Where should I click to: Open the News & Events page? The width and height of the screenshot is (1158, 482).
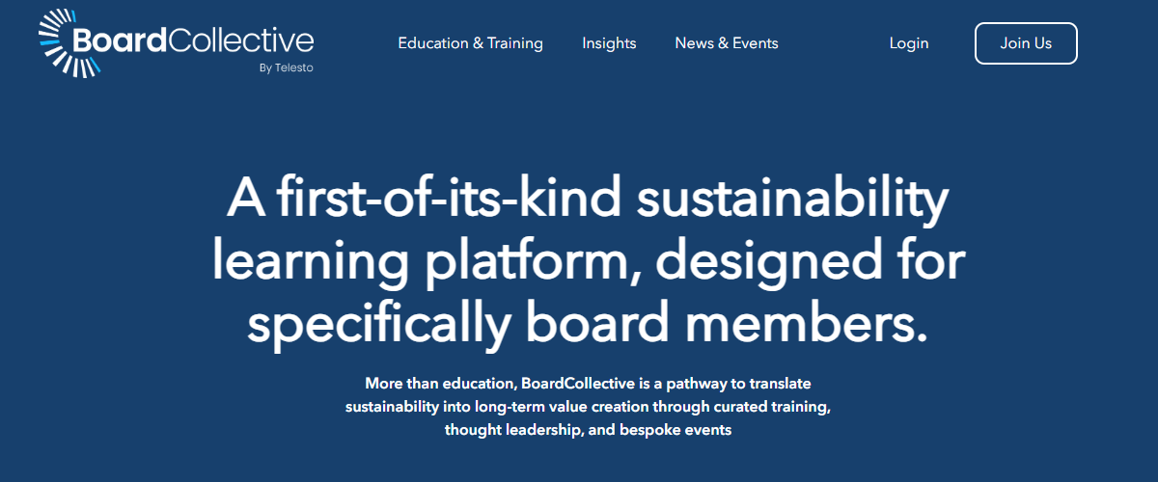pos(727,43)
